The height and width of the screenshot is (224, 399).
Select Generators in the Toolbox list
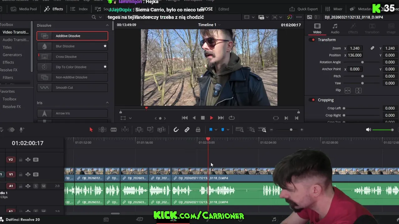point(12,55)
